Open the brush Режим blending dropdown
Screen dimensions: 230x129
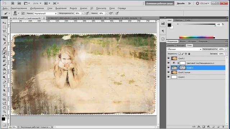click(x=46, y=14)
